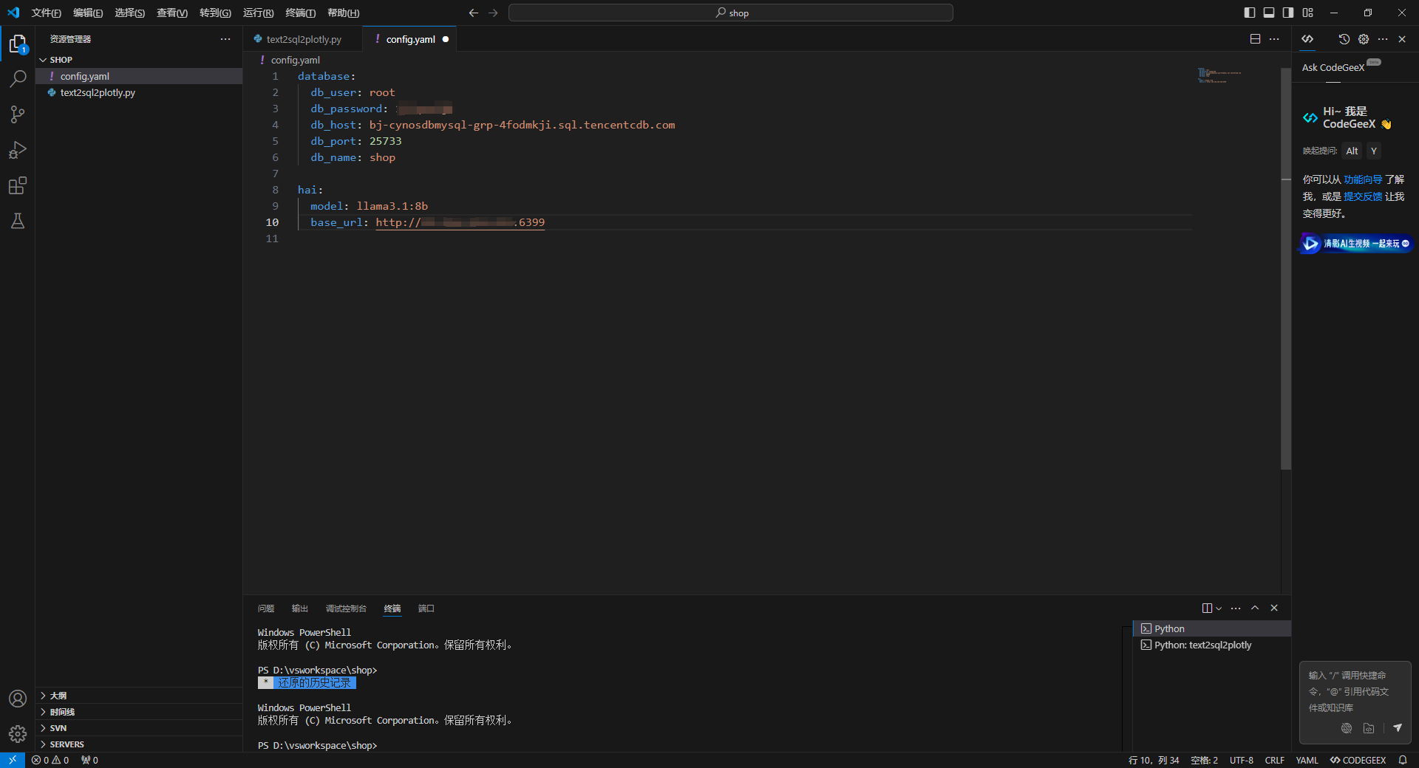This screenshot has width=1419, height=768.
Task: Open the 编辑(E) menu
Action: coord(88,13)
